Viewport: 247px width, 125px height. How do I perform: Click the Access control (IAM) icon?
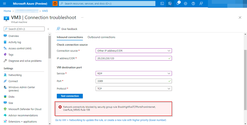5,48
